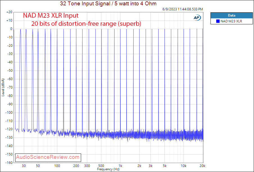The height and width of the screenshot is (172, 254).
Task: Click the "50" frequency axis tick label
Action: (x=38, y=166)
